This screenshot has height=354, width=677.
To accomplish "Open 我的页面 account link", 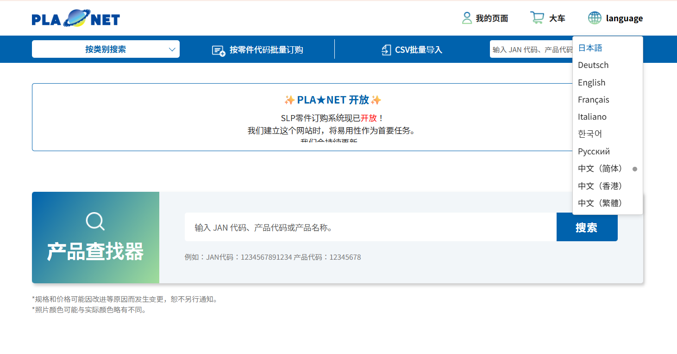I will coord(491,18).
